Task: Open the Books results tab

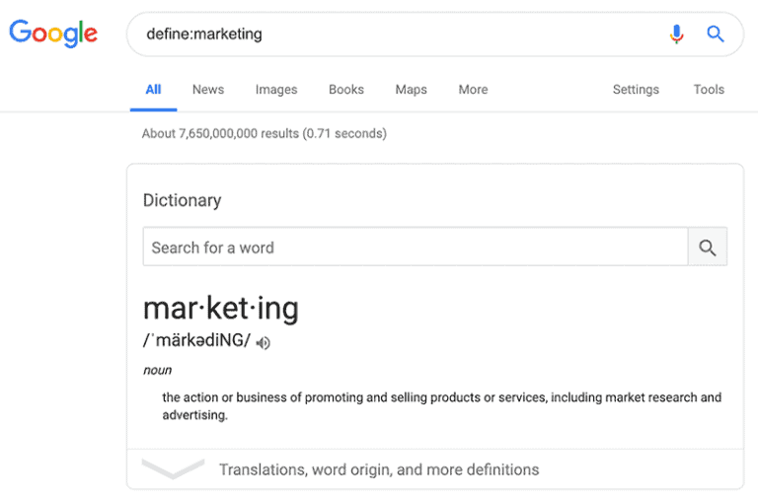Action: click(346, 90)
